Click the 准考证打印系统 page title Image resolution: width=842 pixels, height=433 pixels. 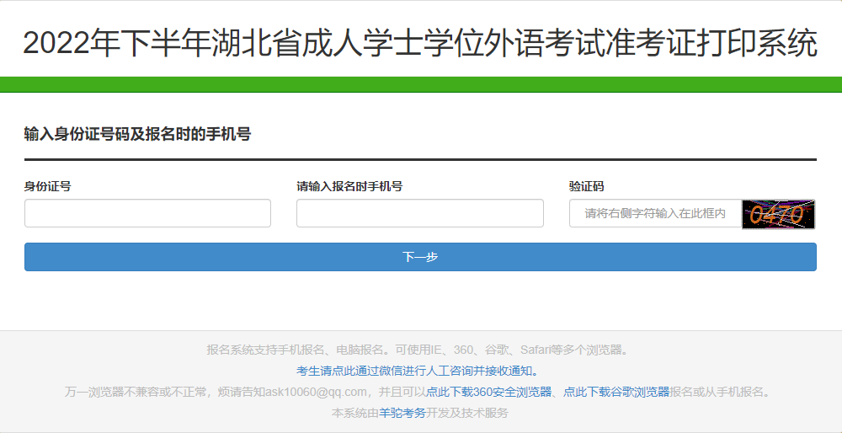coord(420,43)
